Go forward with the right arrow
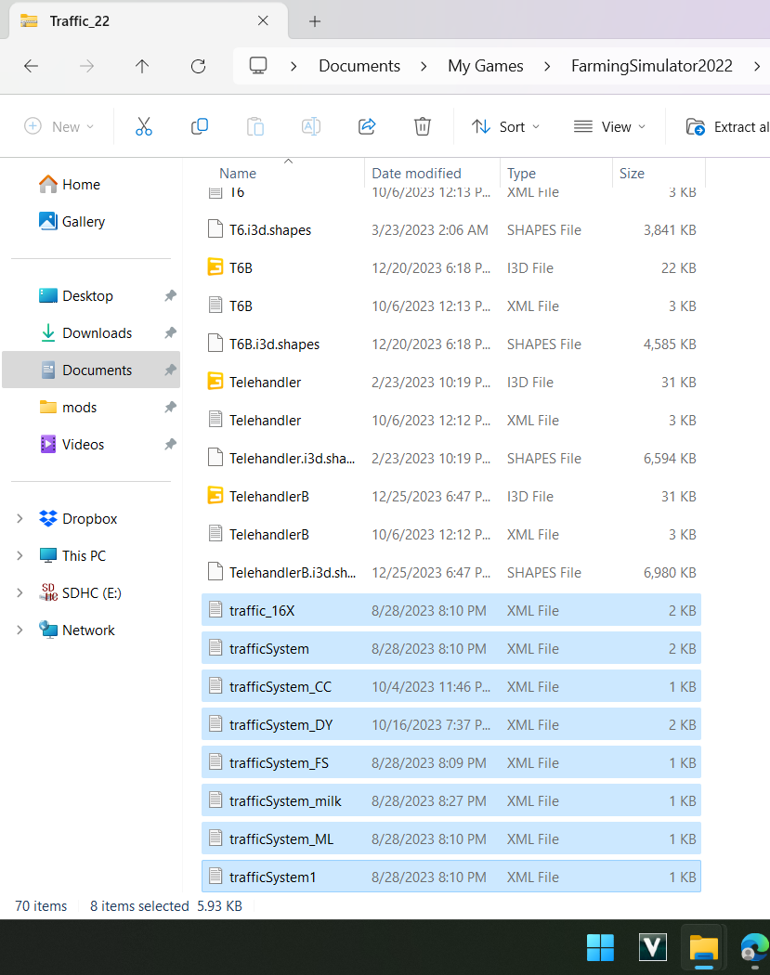Viewport: 770px width, 975px height. click(87, 66)
